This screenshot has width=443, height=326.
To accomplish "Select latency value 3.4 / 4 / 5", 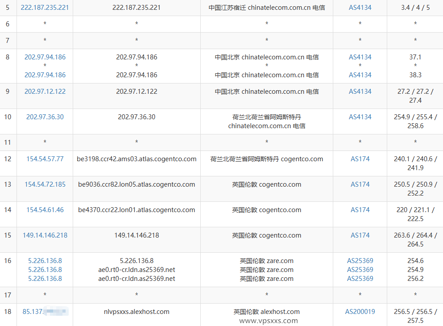I will (415, 8).
